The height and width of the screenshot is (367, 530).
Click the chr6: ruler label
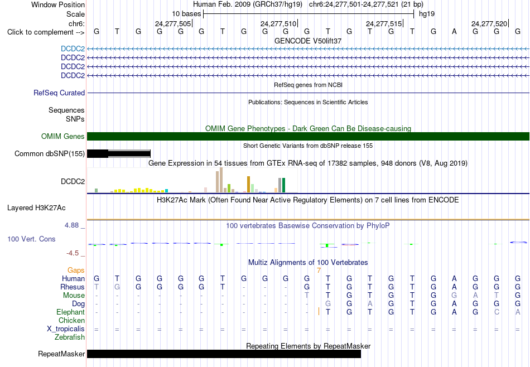point(76,23)
